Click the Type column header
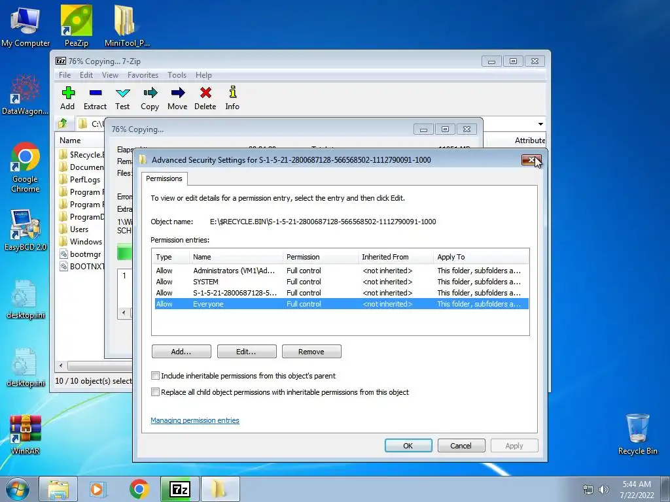The height and width of the screenshot is (502, 670). click(171, 257)
